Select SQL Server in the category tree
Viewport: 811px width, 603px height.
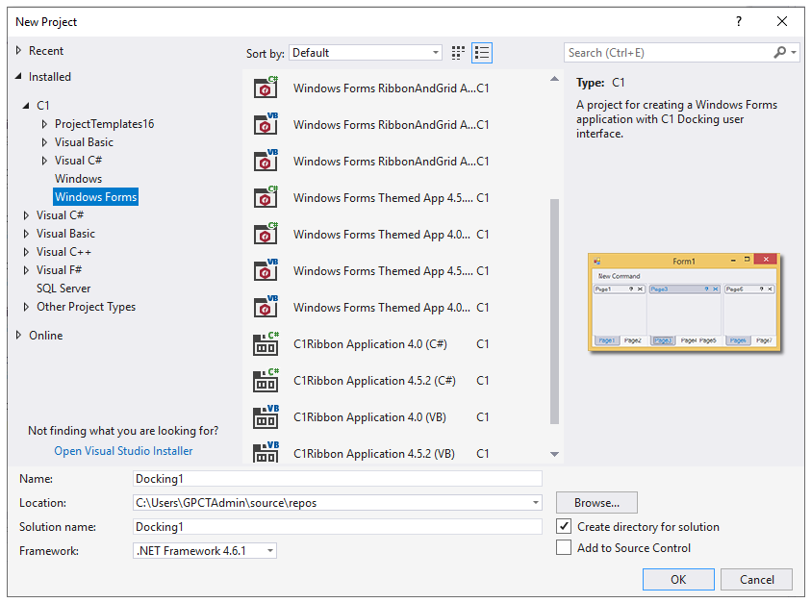pos(63,289)
